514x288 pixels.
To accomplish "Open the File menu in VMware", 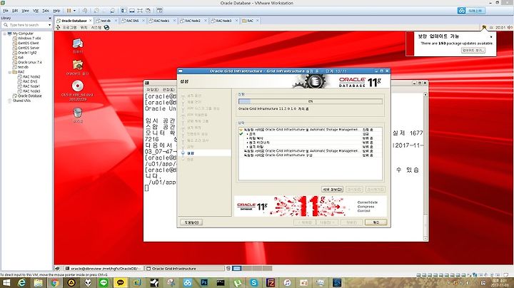I will [x=6, y=11].
